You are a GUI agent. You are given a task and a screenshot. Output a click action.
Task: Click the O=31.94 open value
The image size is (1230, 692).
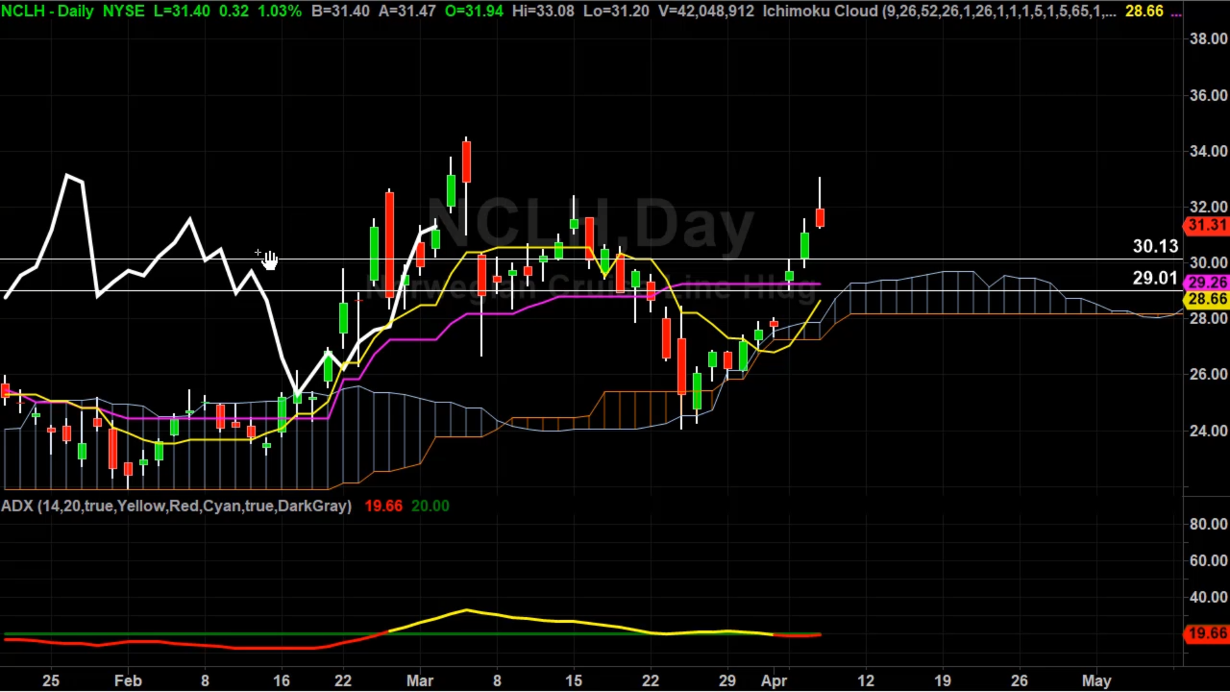pos(474,11)
